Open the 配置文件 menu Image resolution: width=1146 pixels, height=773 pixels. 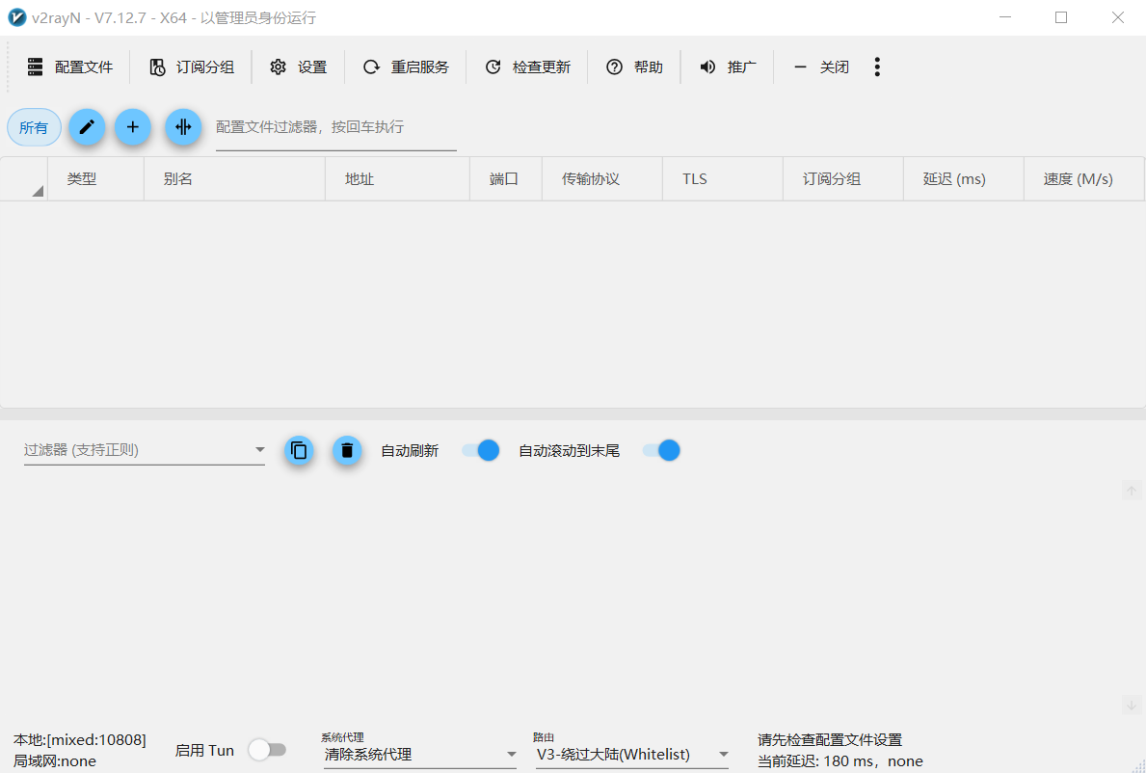pyautogui.click(x=70, y=67)
